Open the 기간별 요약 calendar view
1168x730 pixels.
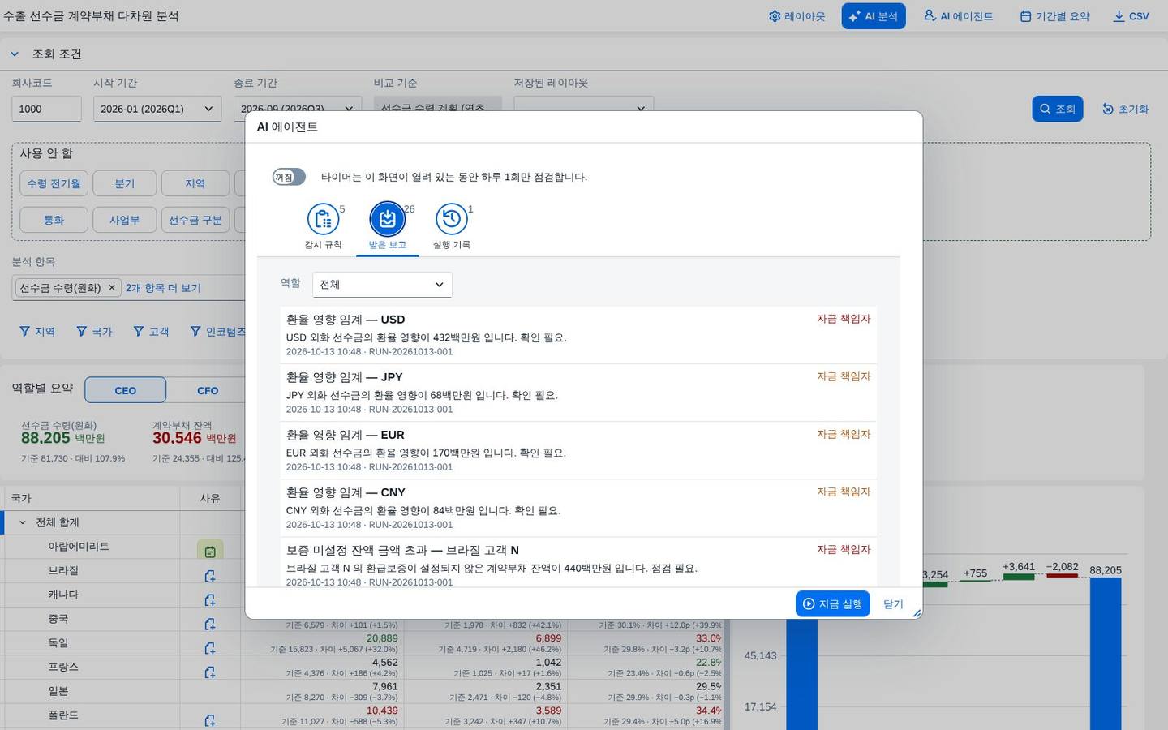point(1054,16)
